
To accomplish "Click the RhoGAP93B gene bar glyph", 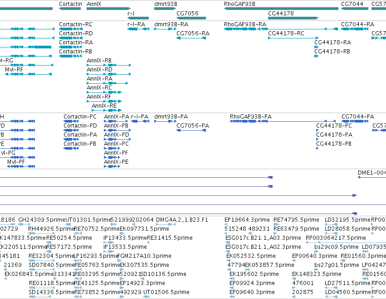I will click(281, 9).
